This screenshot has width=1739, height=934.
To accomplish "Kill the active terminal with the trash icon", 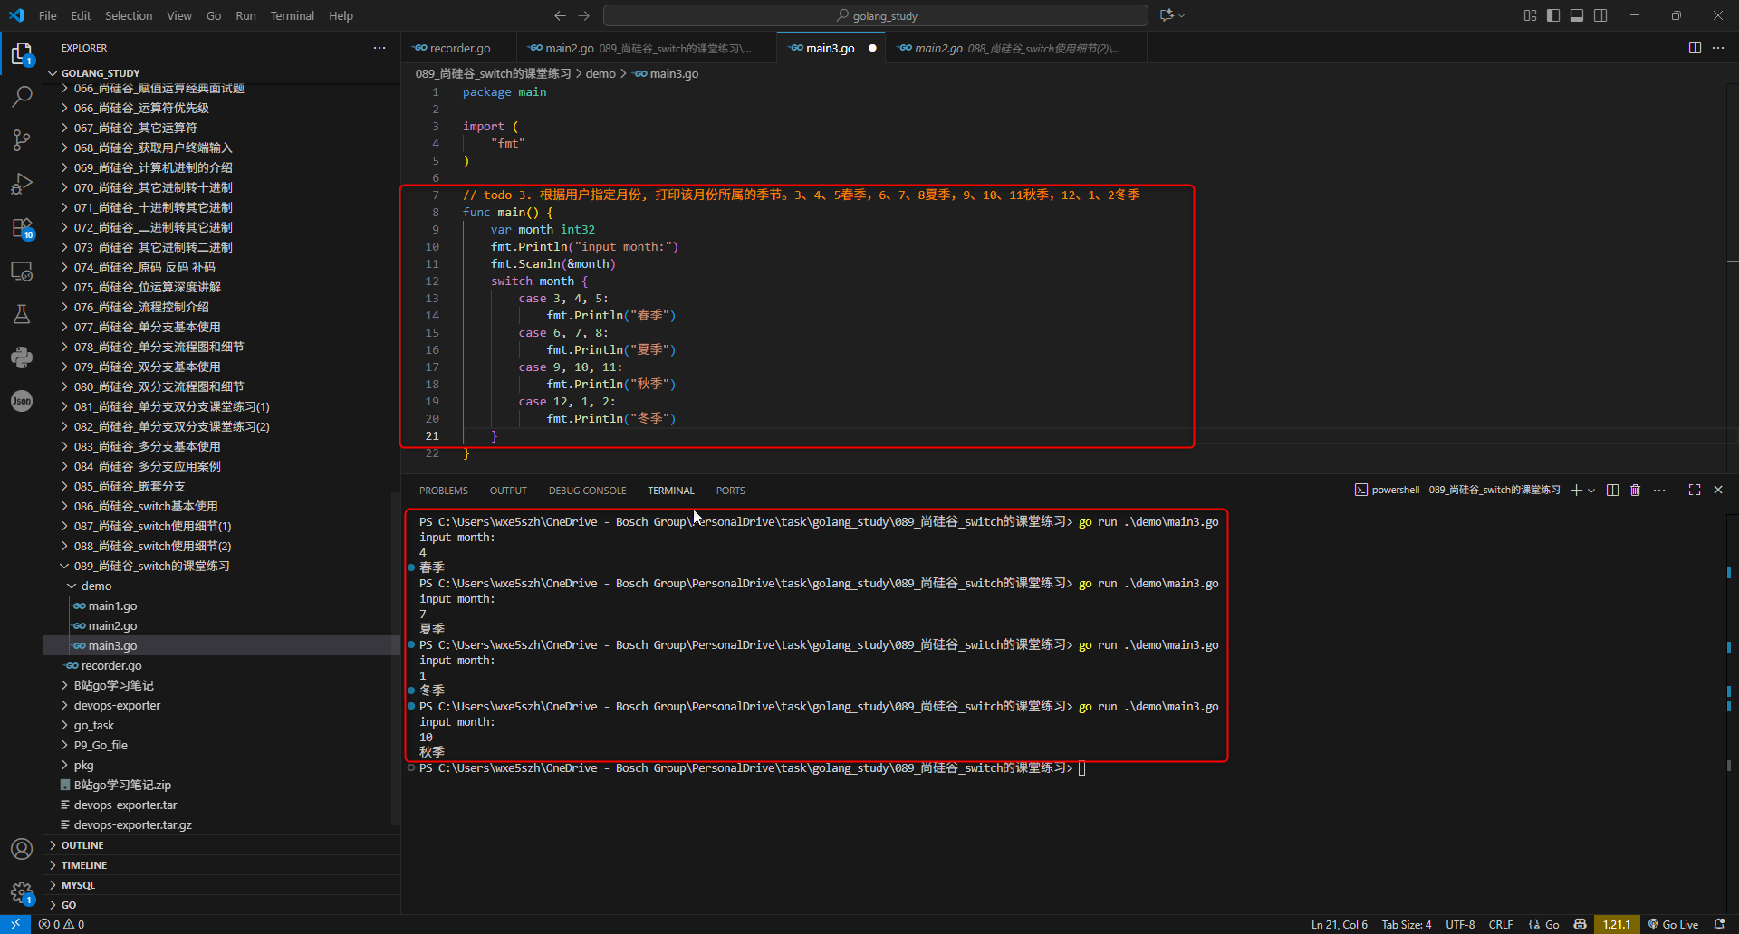I will 1635,490.
